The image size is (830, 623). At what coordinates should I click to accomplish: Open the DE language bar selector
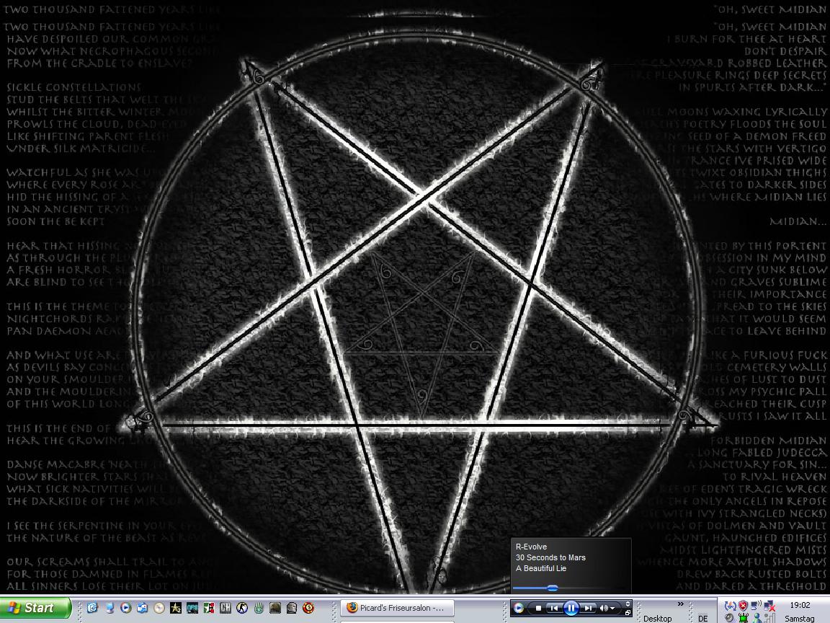[x=702, y=618]
